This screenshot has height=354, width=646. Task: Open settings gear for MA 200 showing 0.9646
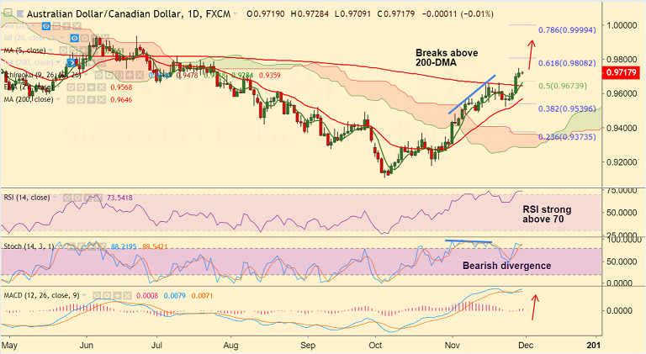pyautogui.click(x=81, y=99)
